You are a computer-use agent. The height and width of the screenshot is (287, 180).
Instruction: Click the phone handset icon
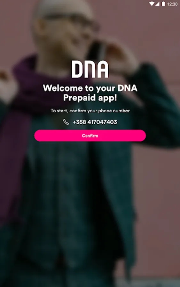[x=66, y=122]
